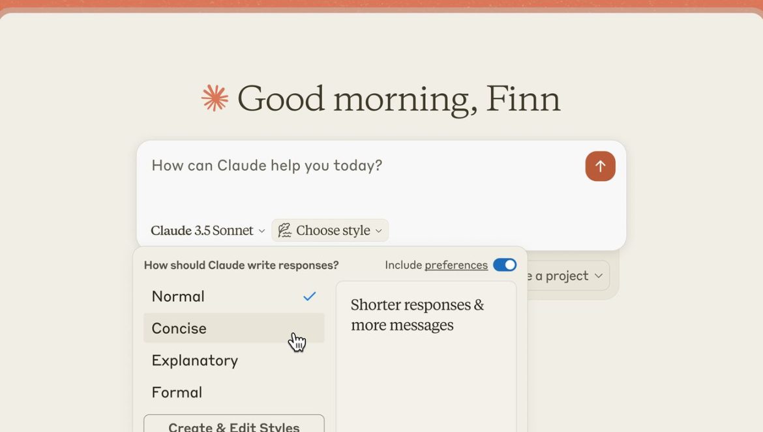Select the Normal style option
This screenshot has height=432, width=763.
point(234,296)
